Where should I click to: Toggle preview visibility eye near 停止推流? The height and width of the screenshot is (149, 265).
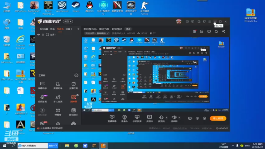coord(197,118)
